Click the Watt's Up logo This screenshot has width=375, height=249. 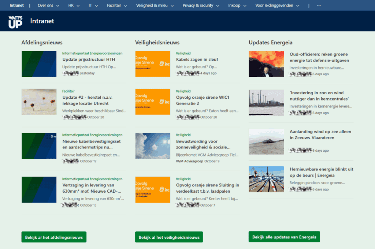(x=15, y=22)
